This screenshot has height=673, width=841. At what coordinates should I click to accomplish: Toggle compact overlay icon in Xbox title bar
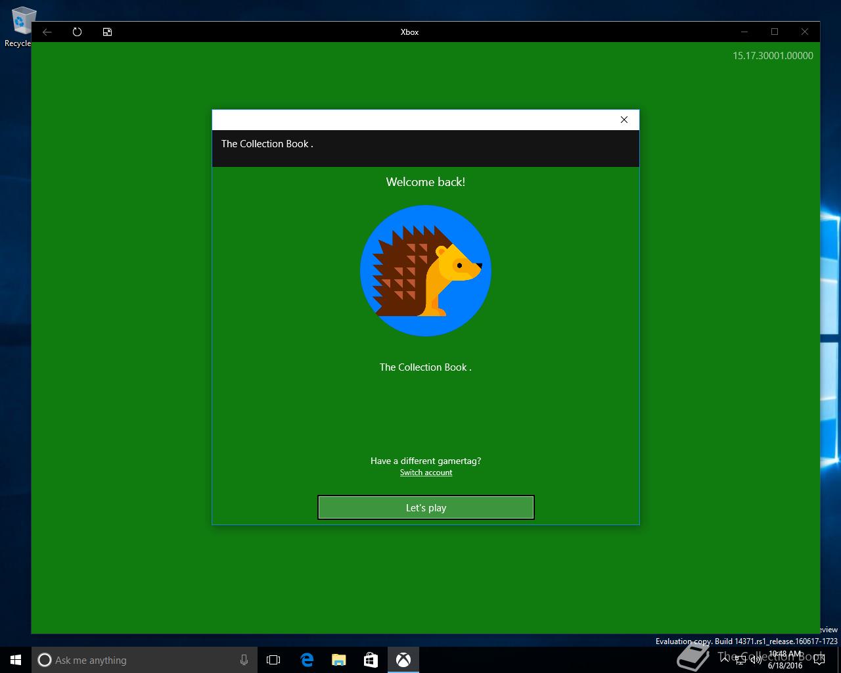(107, 32)
